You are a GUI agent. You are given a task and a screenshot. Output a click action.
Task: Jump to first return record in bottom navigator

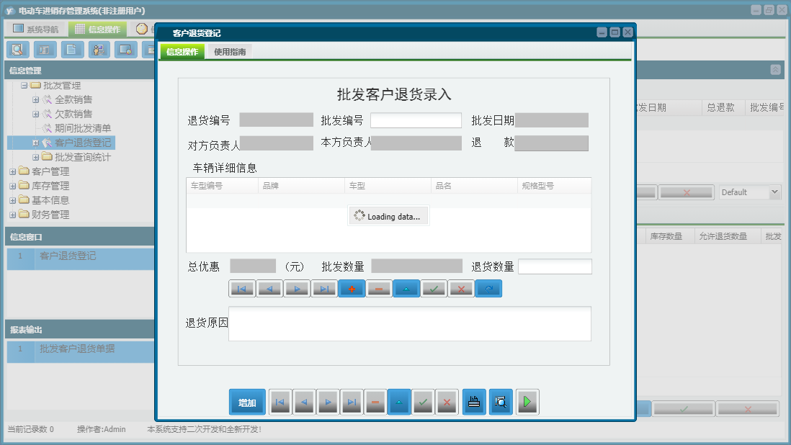(280, 403)
